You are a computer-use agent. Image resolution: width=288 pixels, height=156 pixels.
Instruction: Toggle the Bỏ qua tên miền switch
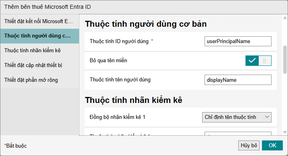click(x=258, y=61)
